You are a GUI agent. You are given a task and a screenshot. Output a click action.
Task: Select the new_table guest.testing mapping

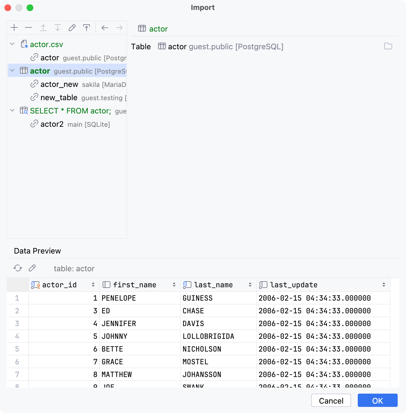[59, 97]
